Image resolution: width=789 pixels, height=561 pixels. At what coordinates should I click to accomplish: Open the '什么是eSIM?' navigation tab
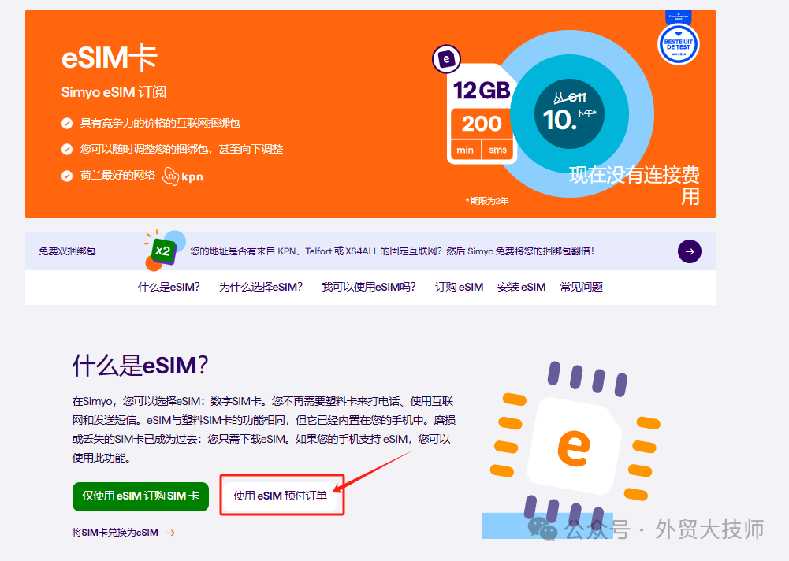[169, 287]
